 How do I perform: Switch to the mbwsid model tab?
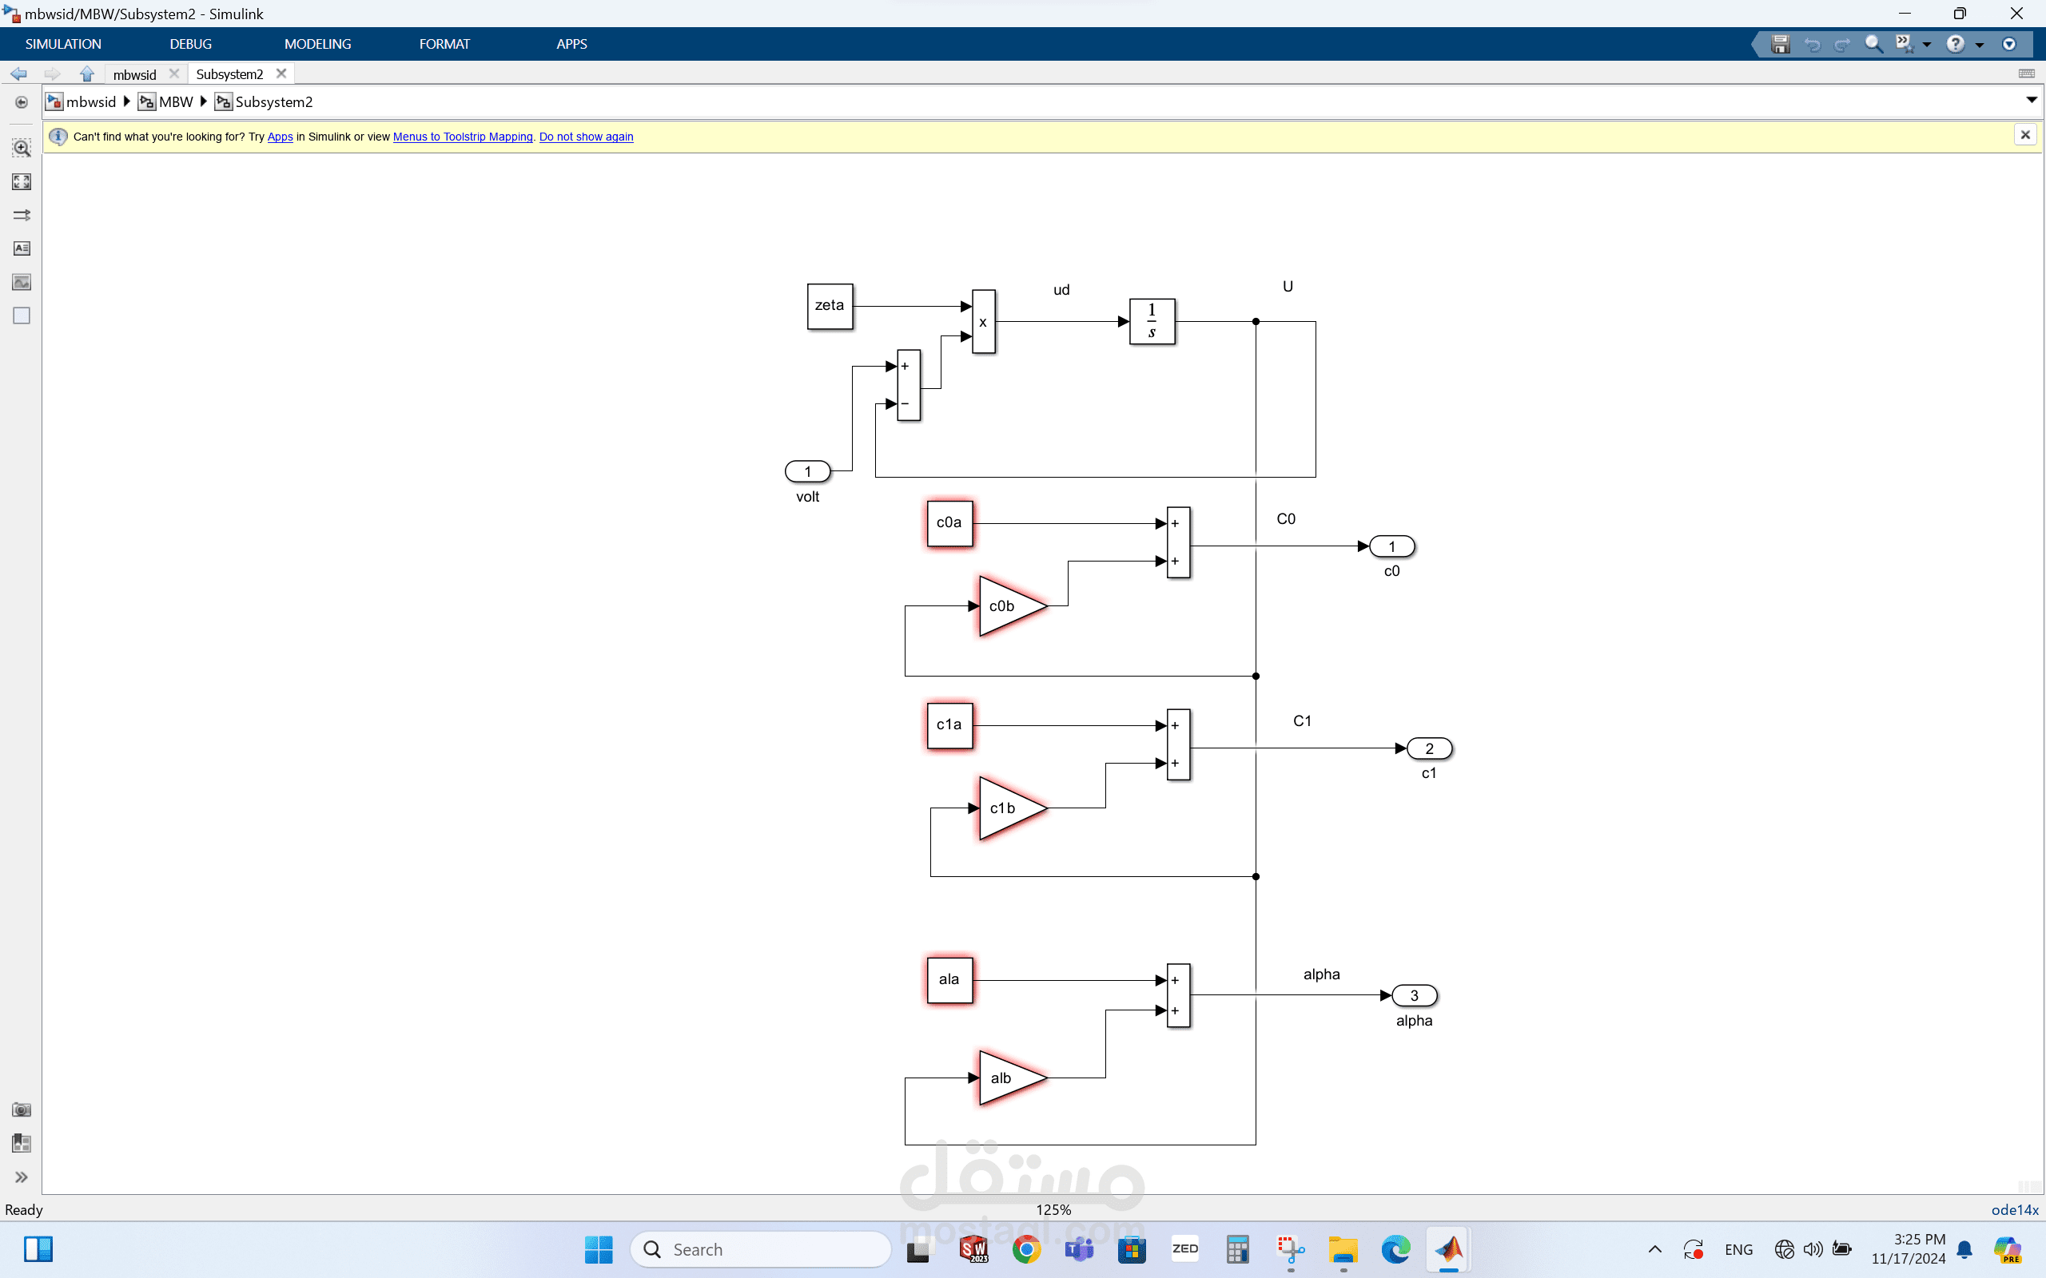(x=134, y=74)
